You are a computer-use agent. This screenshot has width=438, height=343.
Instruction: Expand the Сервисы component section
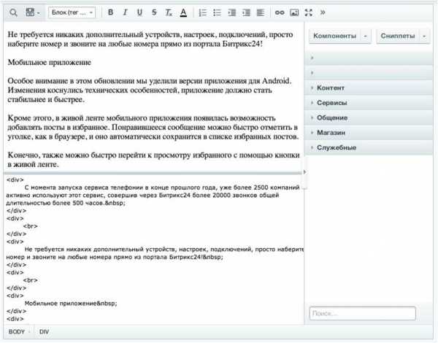click(x=369, y=103)
